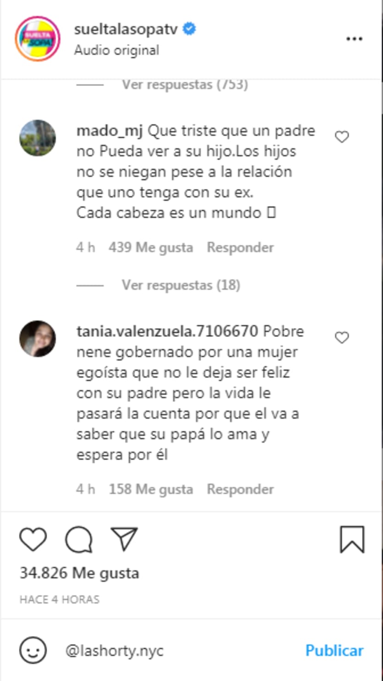
Task: Save post with bookmark icon
Action: 352,539
